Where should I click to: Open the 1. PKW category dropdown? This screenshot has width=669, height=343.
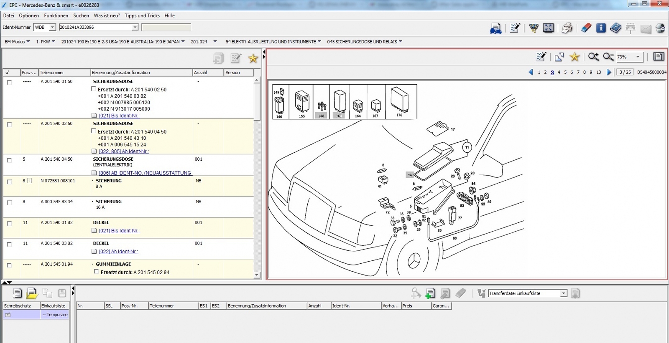tap(46, 42)
